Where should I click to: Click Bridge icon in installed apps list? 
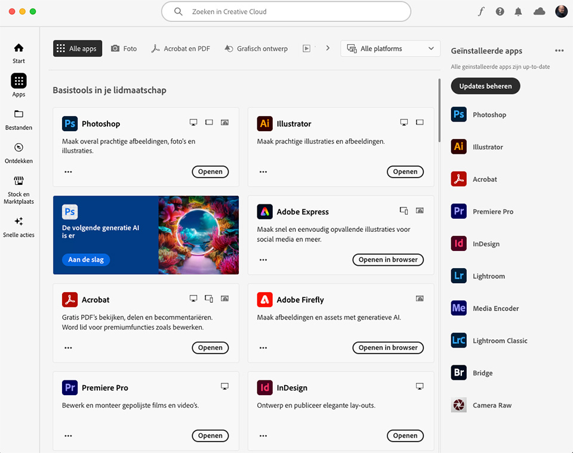tap(458, 373)
